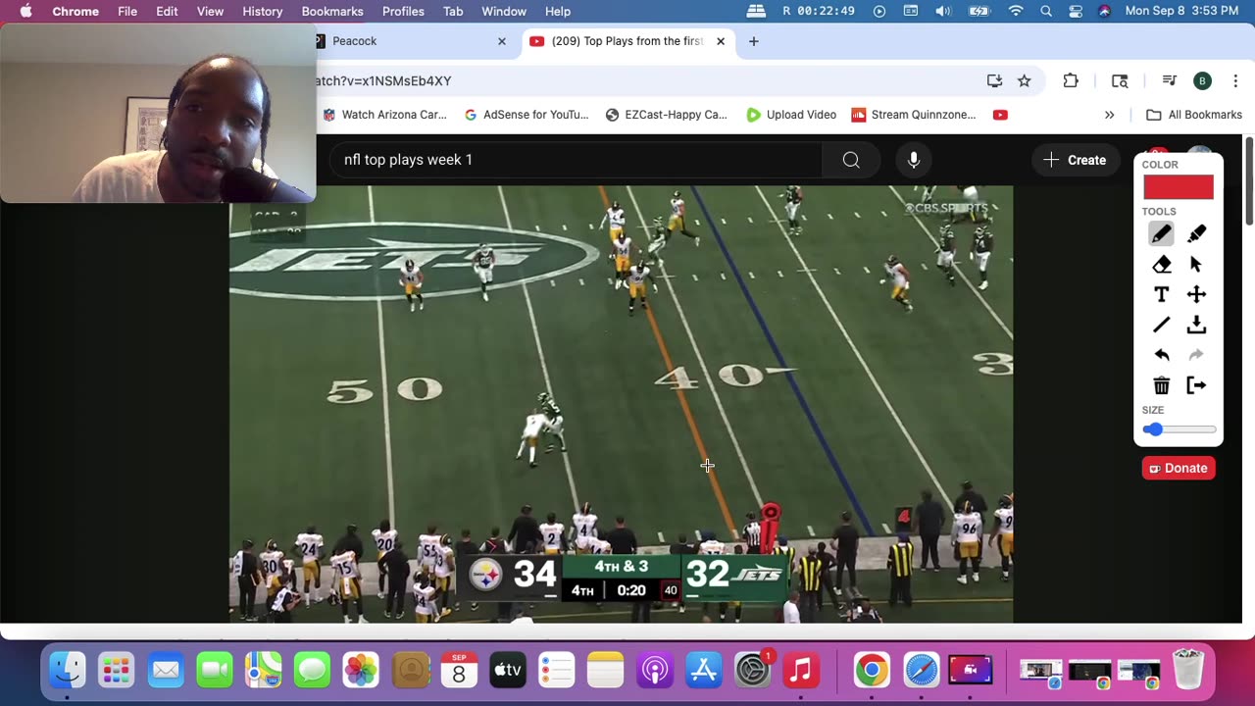Activate the text T tool
The width and height of the screenshot is (1255, 706).
coord(1161,294)
